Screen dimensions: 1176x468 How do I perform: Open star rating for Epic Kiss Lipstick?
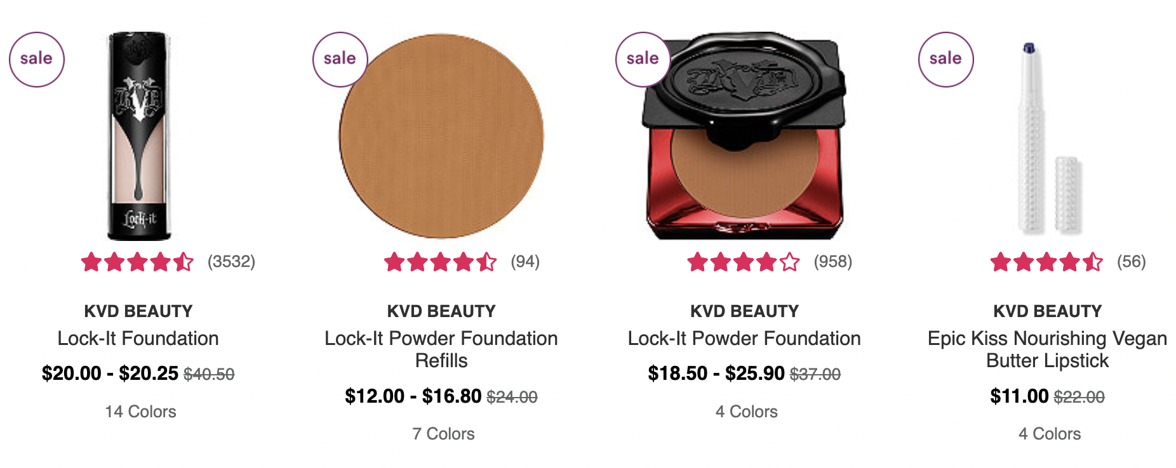pyautogui.click(x=1047, y=262)
